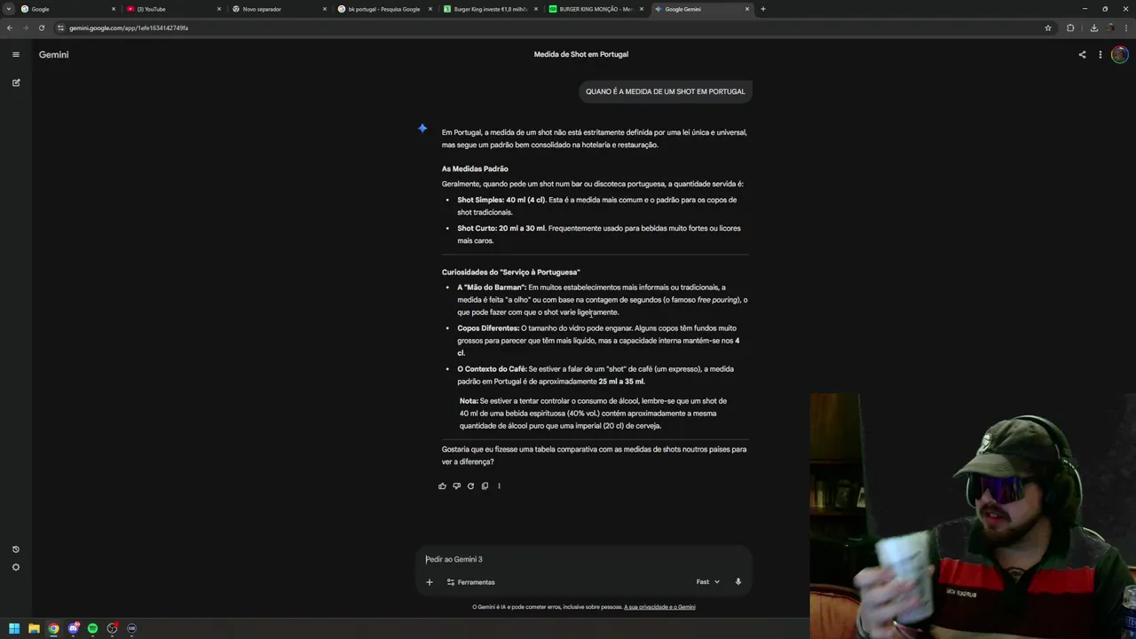
Task: Open the Fast model selector dropdown
Action: pos(707,582)
